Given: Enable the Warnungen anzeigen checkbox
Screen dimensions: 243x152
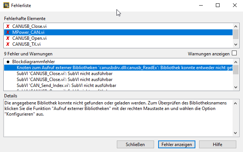Looking at the screenshot, I should tap(234, 53).
